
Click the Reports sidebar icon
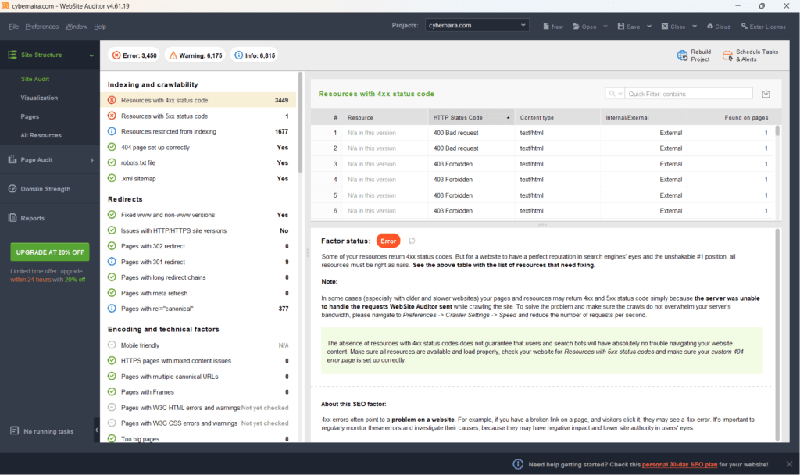point(12,218)
